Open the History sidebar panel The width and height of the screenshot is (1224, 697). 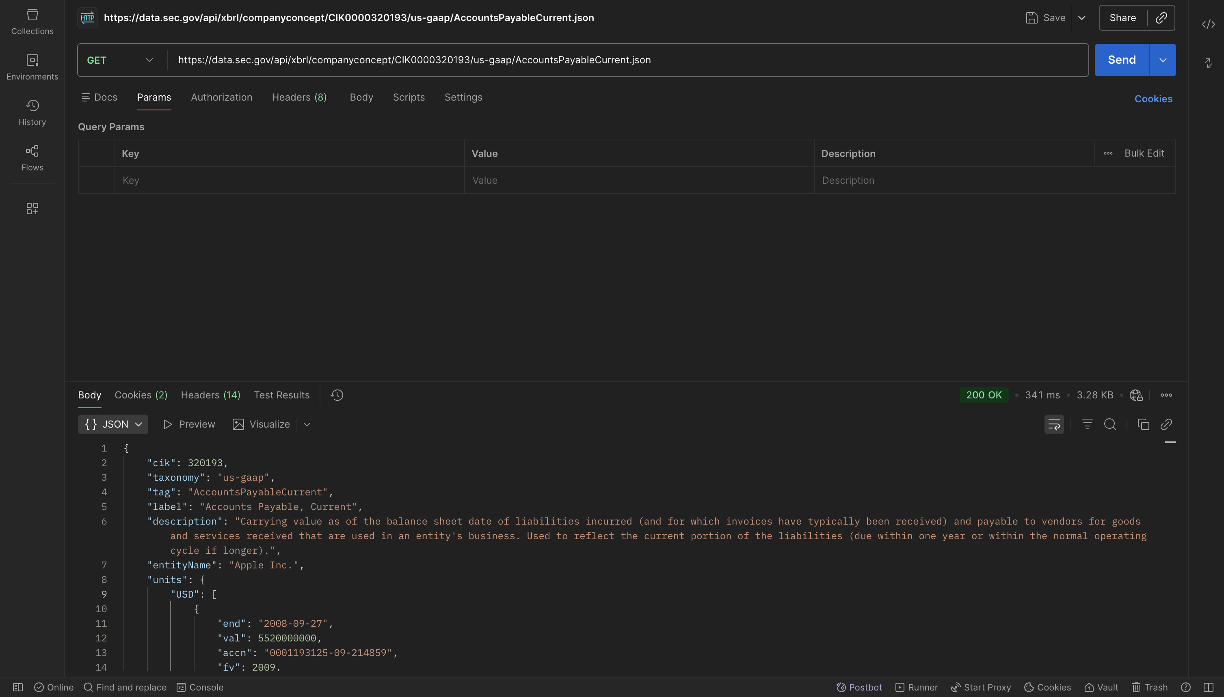point(32,113)
